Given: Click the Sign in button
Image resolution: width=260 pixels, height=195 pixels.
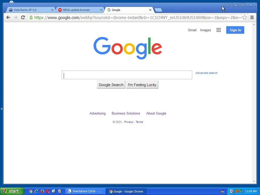Looking at the screenshot, I should click(235, 30).
